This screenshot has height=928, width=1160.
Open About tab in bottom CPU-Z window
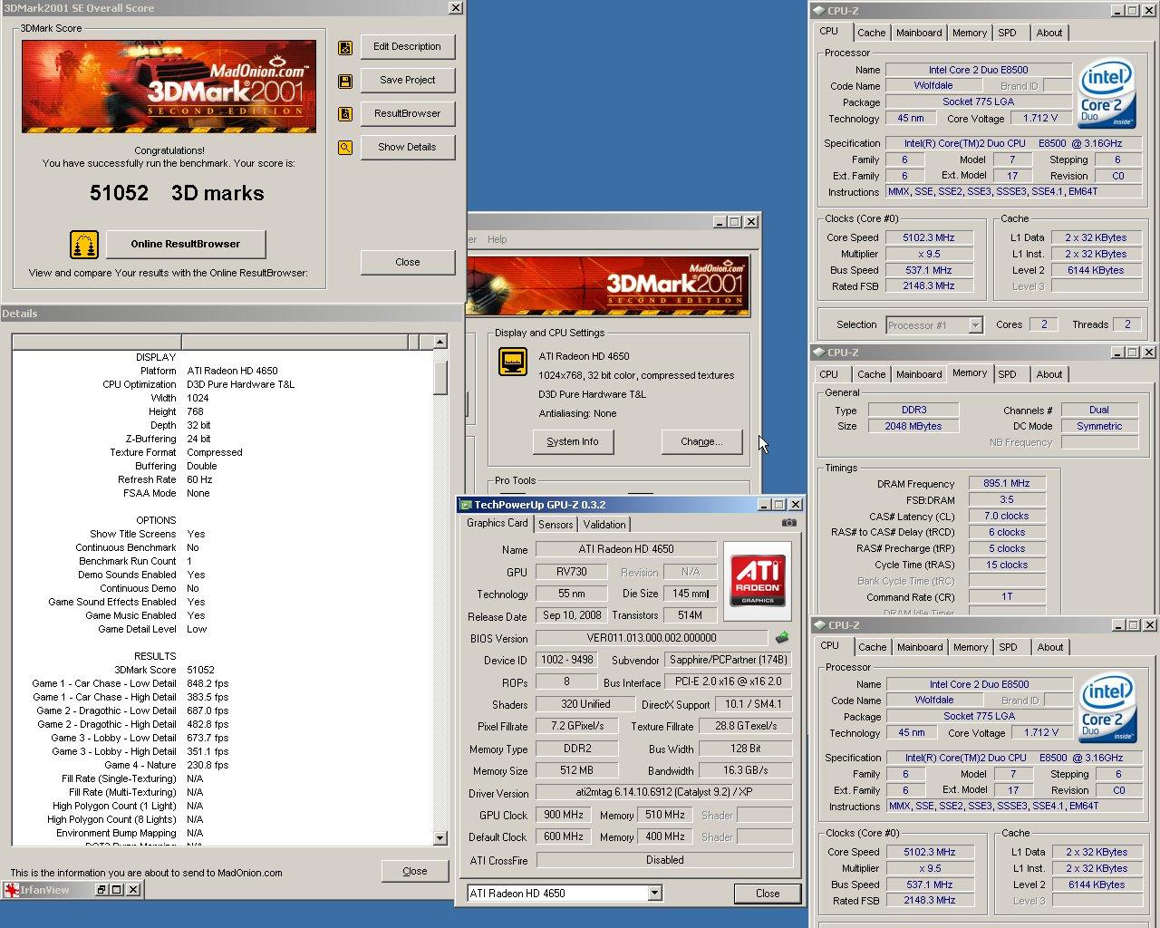[1050, 647]
